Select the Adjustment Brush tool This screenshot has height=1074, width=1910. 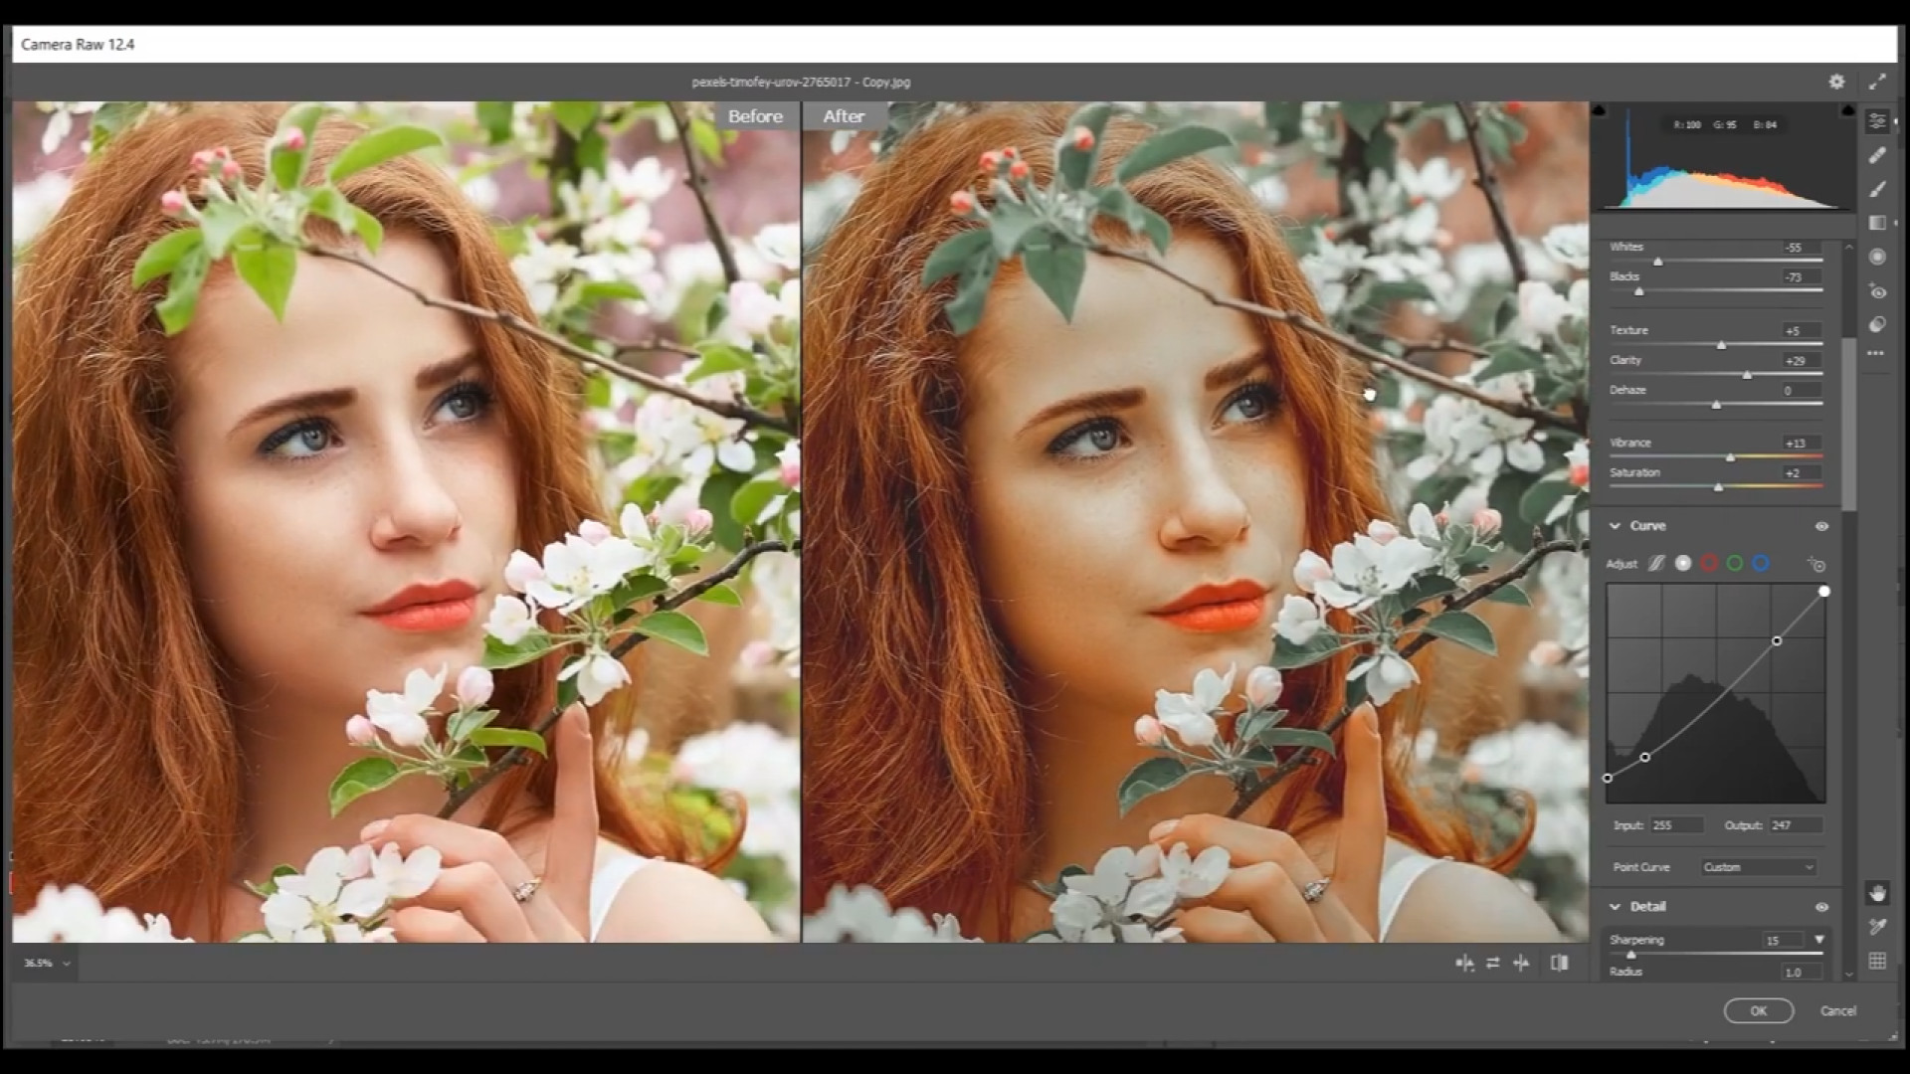[1877, 189]
